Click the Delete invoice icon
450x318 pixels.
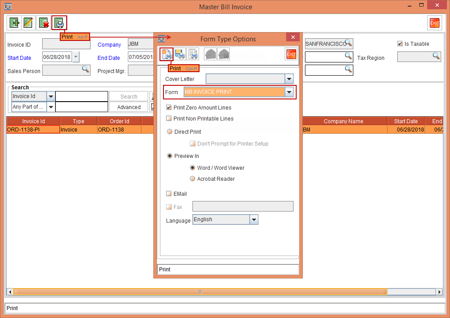tap(44, 22)
